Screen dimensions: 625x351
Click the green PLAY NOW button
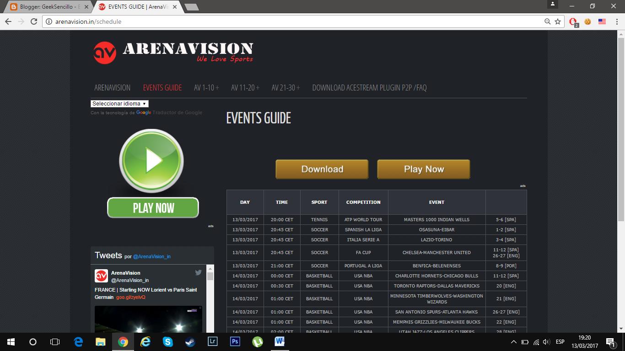pos(153,208)
